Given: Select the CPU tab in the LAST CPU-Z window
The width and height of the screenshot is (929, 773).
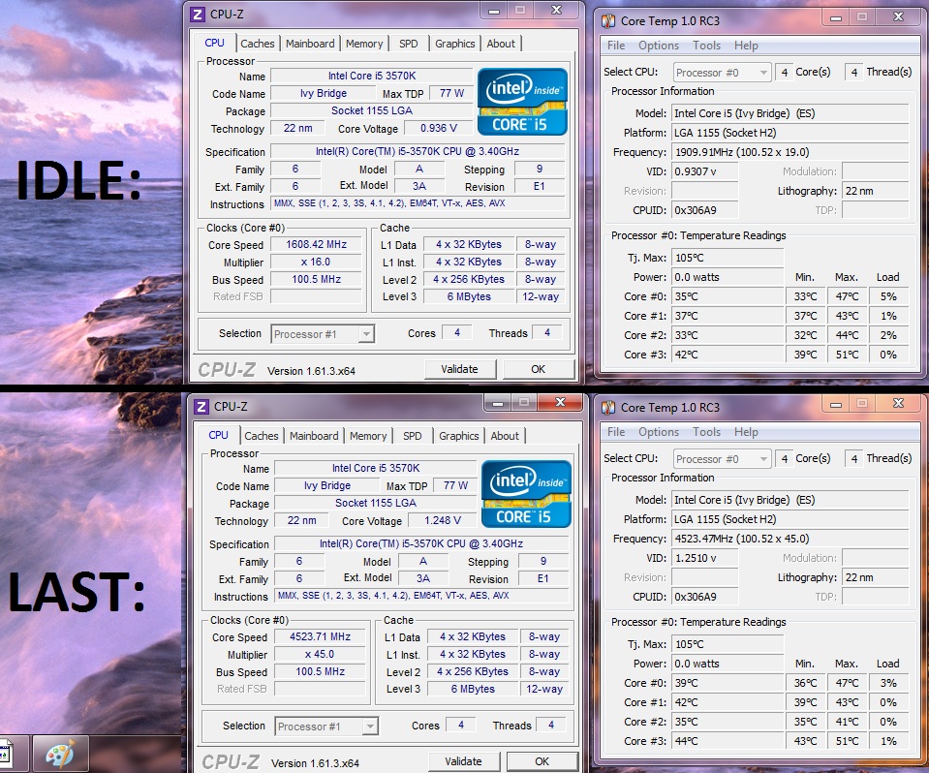Looking at the screenshot, I should tap(219, 435).
